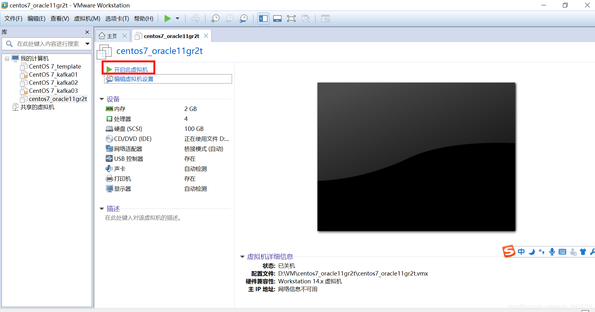Open the 查看(V) menu

pyautogui.click(x=60, y=19)
